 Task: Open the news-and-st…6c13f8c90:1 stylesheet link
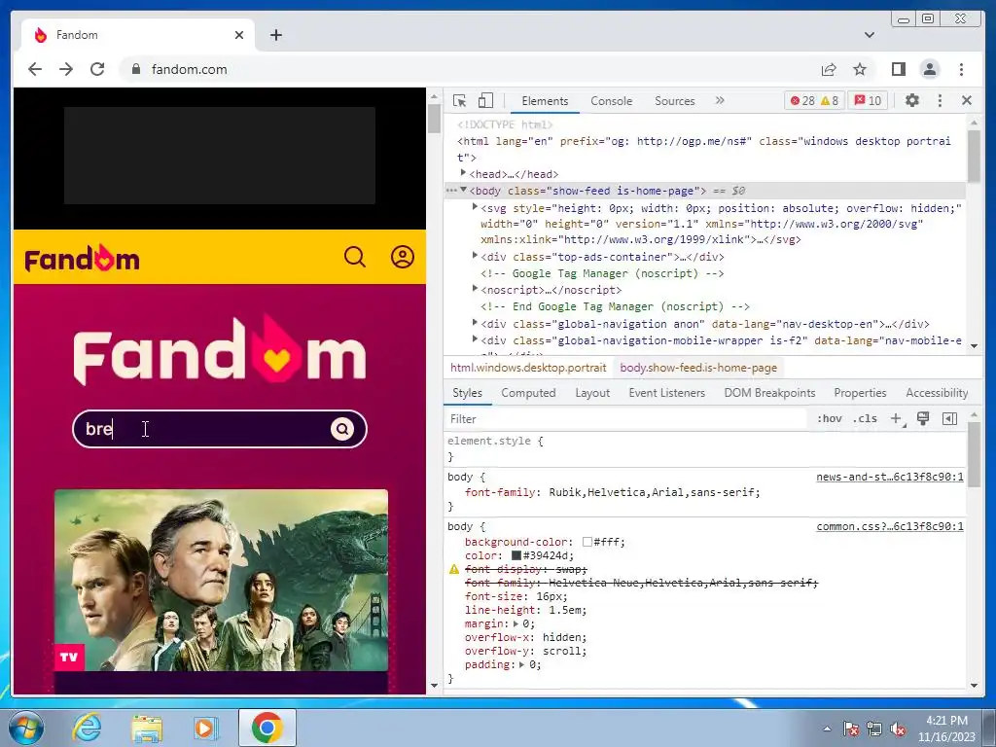(x=889, y=477)
